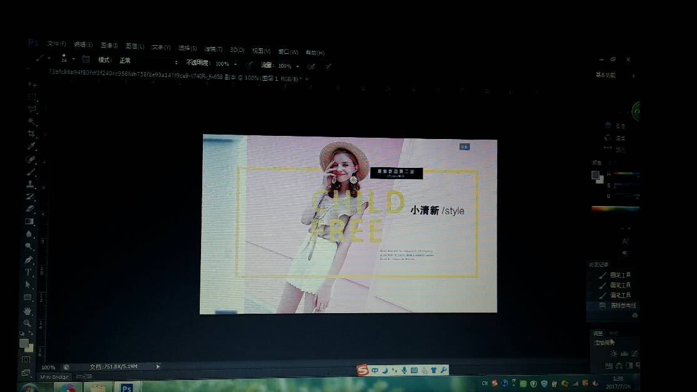This screenshot has width=697, height=392.
Task: Select the Eraser tool
Action: click(x=30, y=209)
